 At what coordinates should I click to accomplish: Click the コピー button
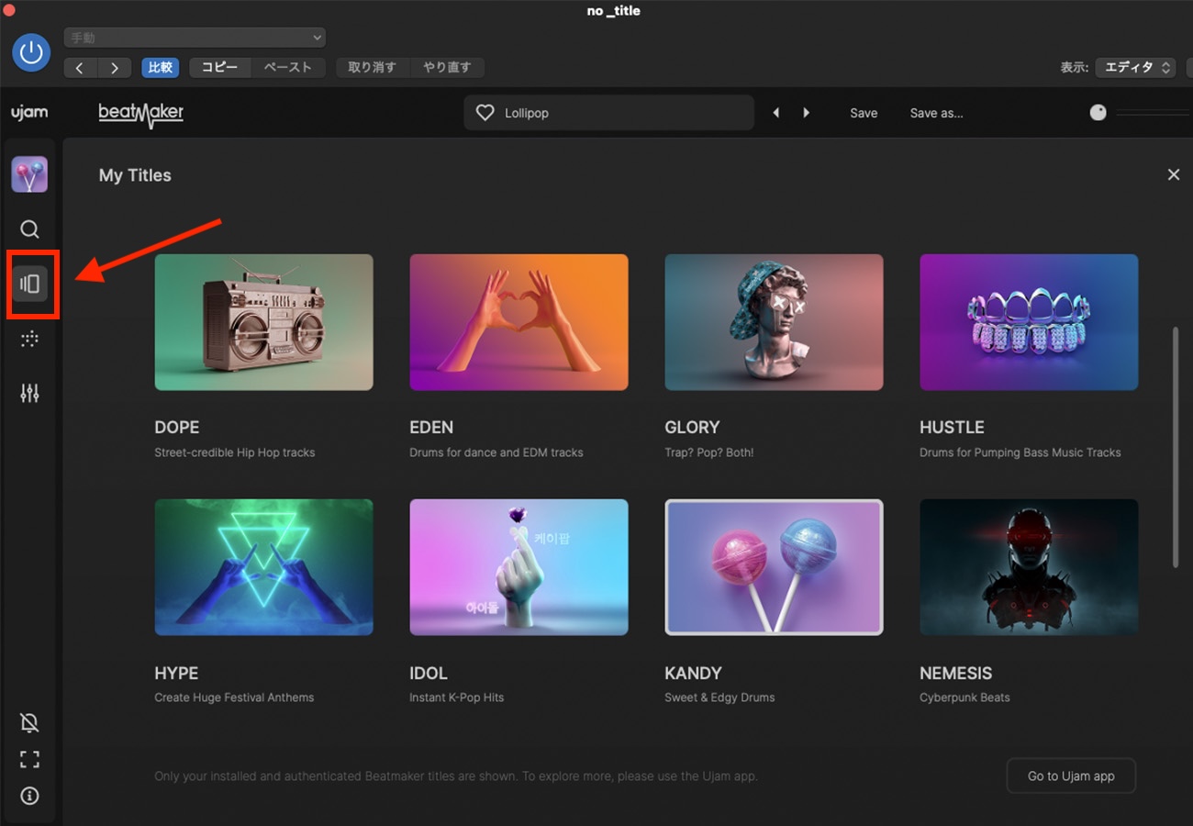tap(220, 68)
